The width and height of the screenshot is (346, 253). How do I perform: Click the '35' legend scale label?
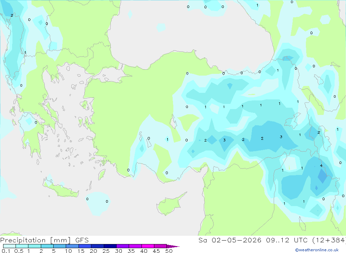[x=131, y=251]
